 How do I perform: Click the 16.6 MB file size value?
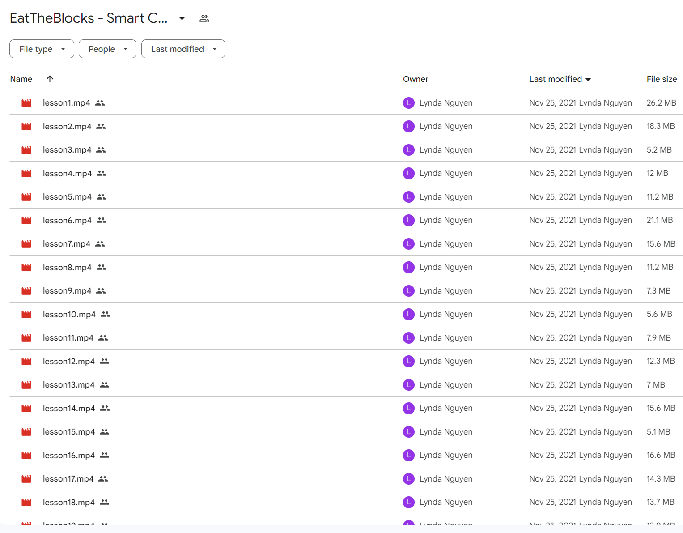tap(661, 455)
